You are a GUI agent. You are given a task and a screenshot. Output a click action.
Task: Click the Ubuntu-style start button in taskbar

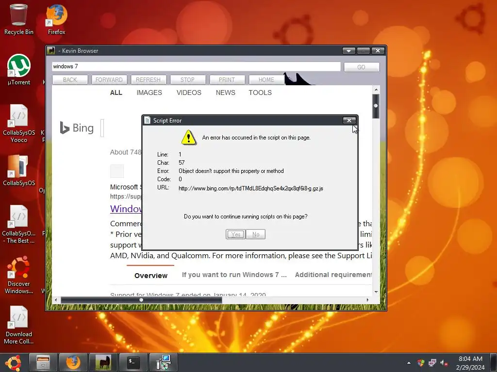(x=13, y=362)
